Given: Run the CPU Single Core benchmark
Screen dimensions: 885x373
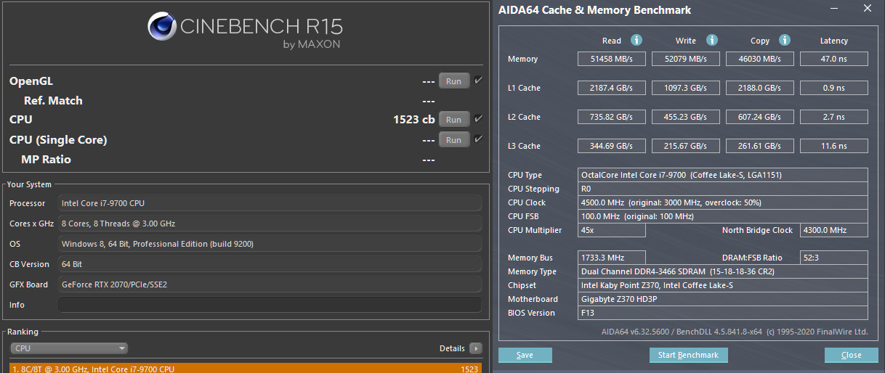Looking at the screenshot, I should pos(453,140).
